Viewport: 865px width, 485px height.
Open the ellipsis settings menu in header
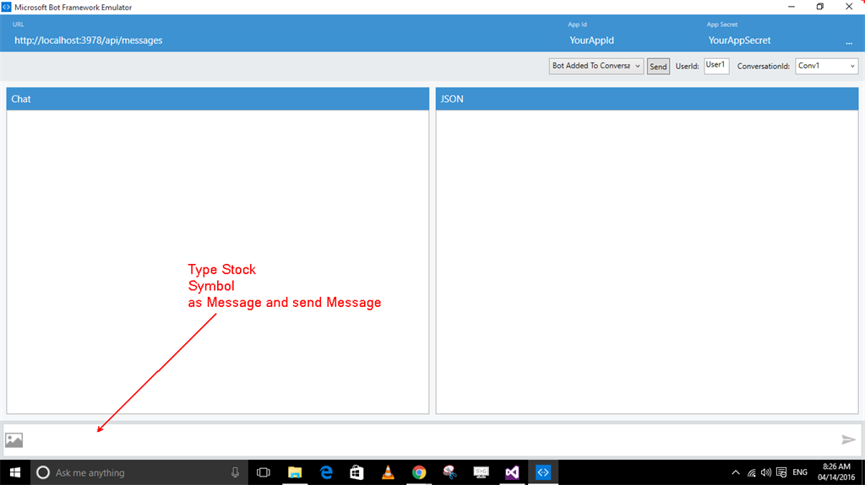[x=849, y=42]
